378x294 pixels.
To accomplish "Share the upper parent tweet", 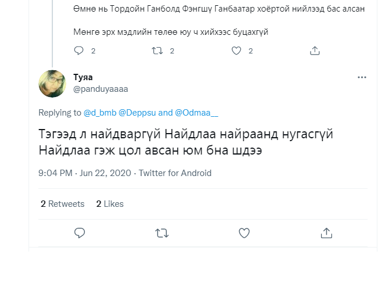I will [x=315, y=51].
